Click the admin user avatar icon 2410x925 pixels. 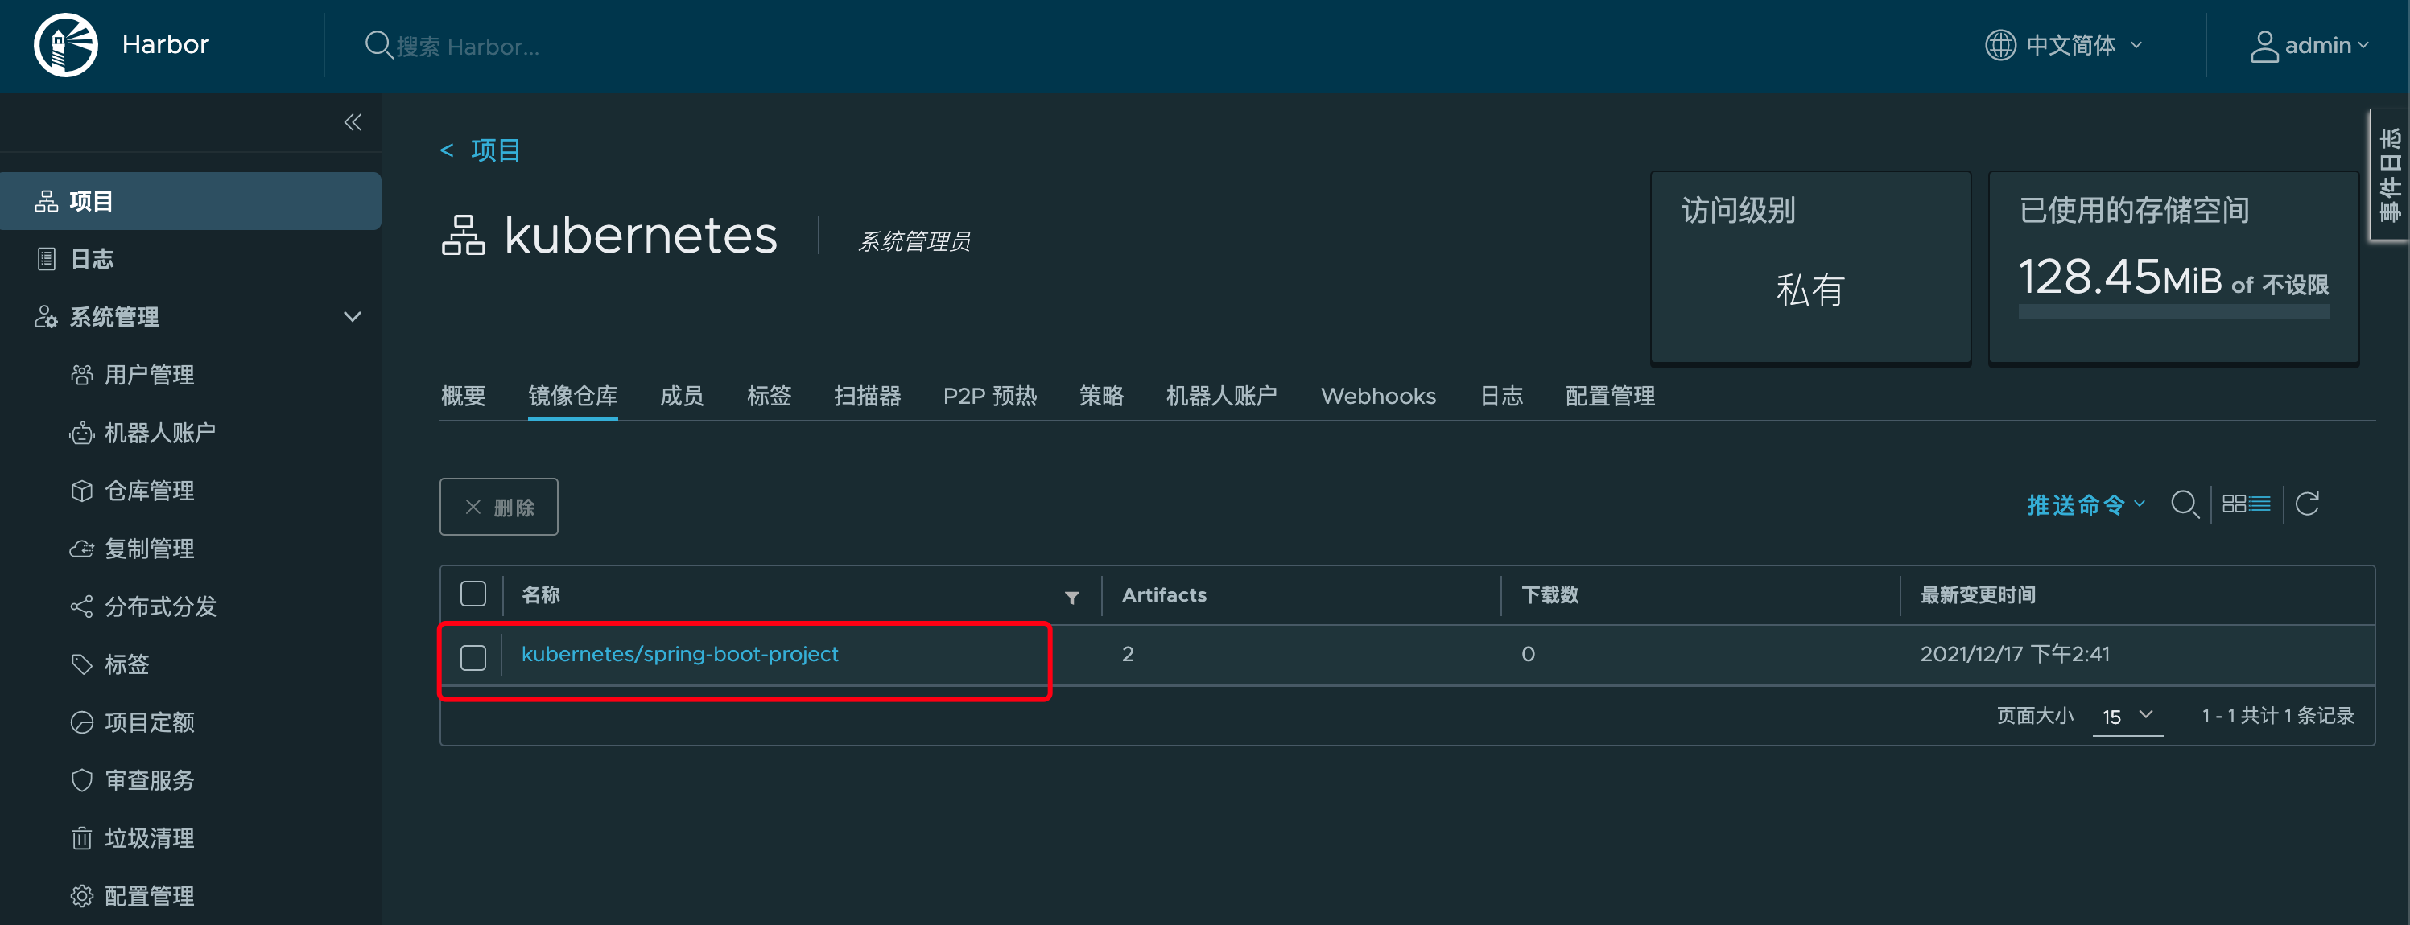pyautogui.click(x=2264, y=46)
